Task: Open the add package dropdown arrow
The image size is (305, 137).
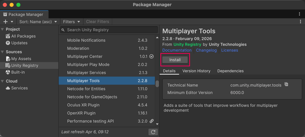Action: [x=12, y=22]
